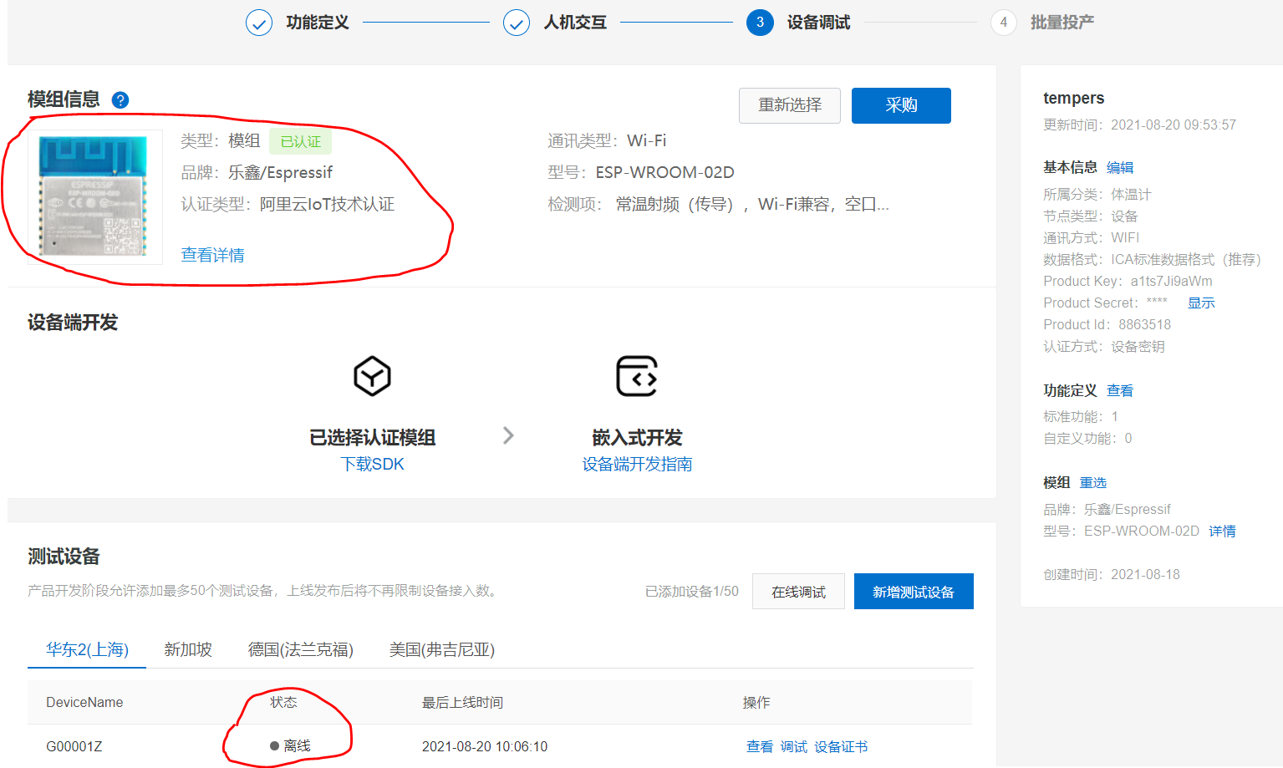The width and height of the screenshot is (1283, 768).
Task: Show the hidden Product Secret via 显示
Action: pos(1201,303)
